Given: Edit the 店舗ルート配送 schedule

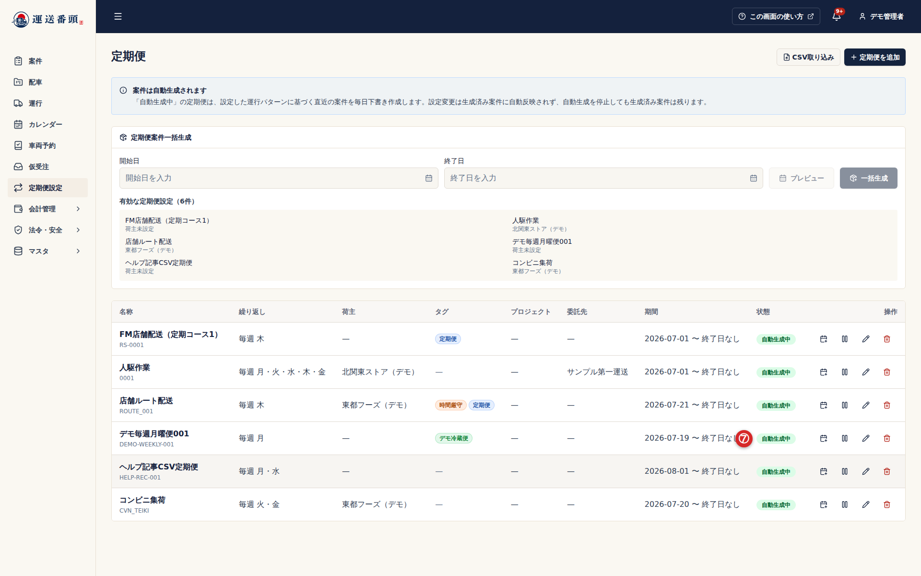Looking at the screenshot, I should click(x=866, y=405).
